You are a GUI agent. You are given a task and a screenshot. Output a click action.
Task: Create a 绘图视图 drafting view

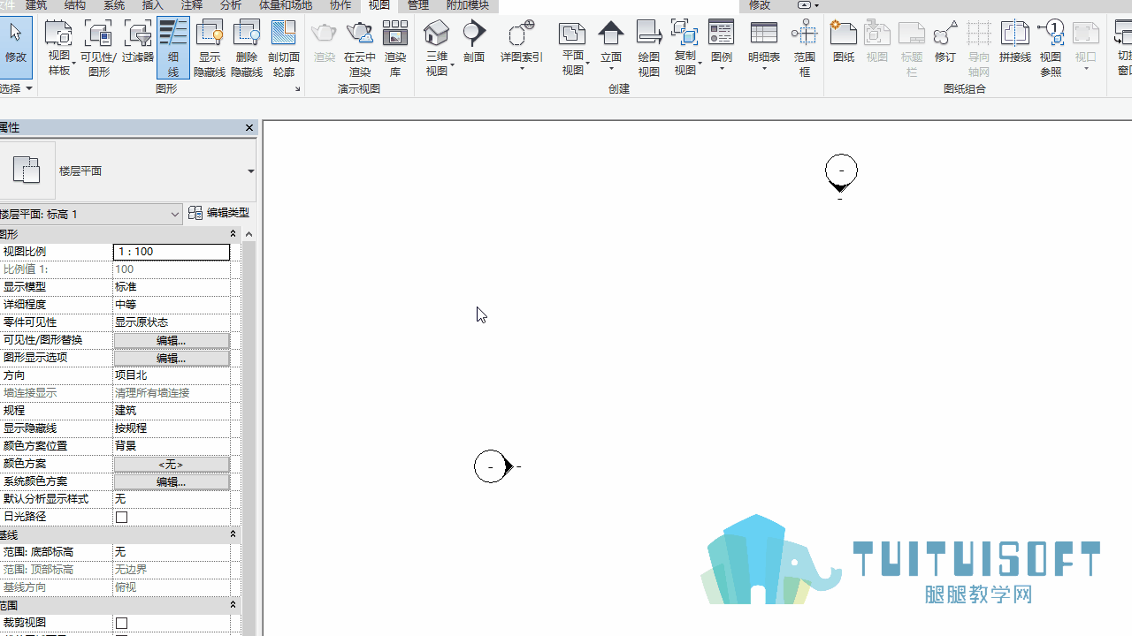[649, 48]
